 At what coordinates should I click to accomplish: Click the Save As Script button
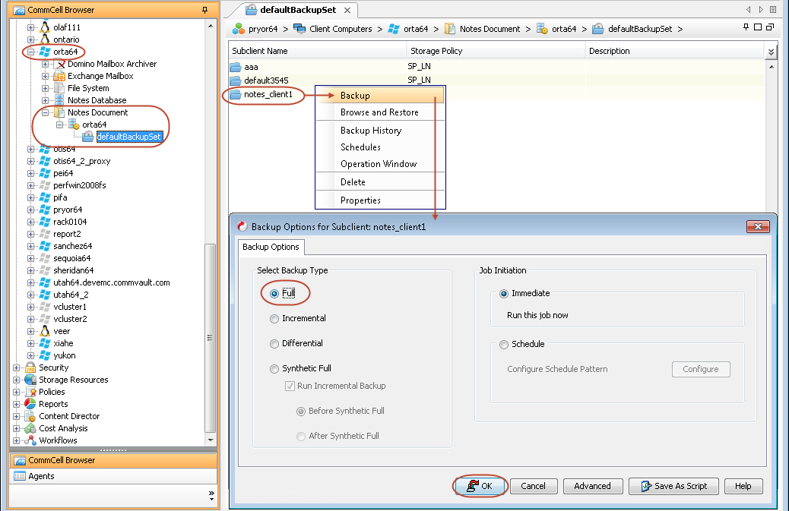[673, 486]
